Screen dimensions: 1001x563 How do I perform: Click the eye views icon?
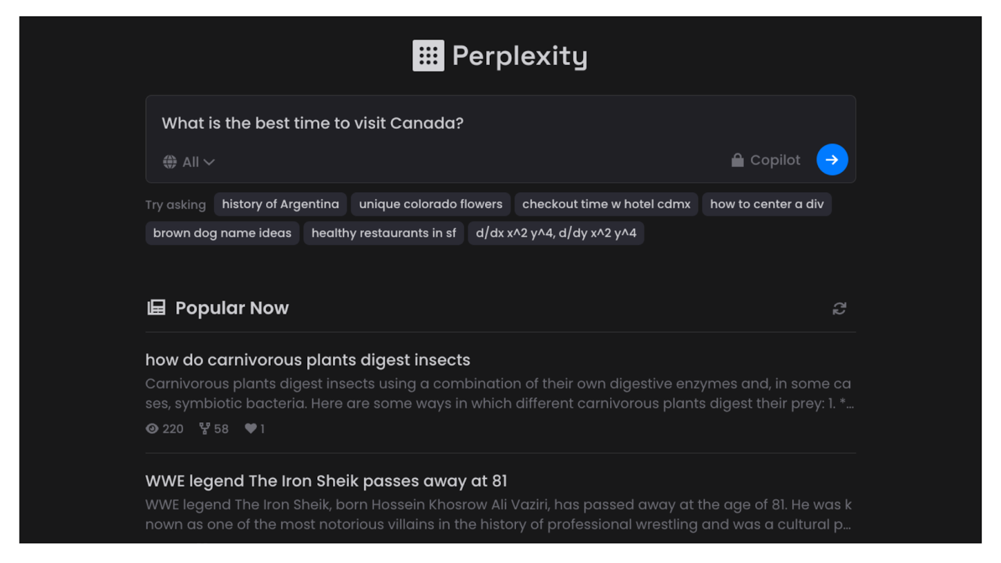[x=152, y=429]
